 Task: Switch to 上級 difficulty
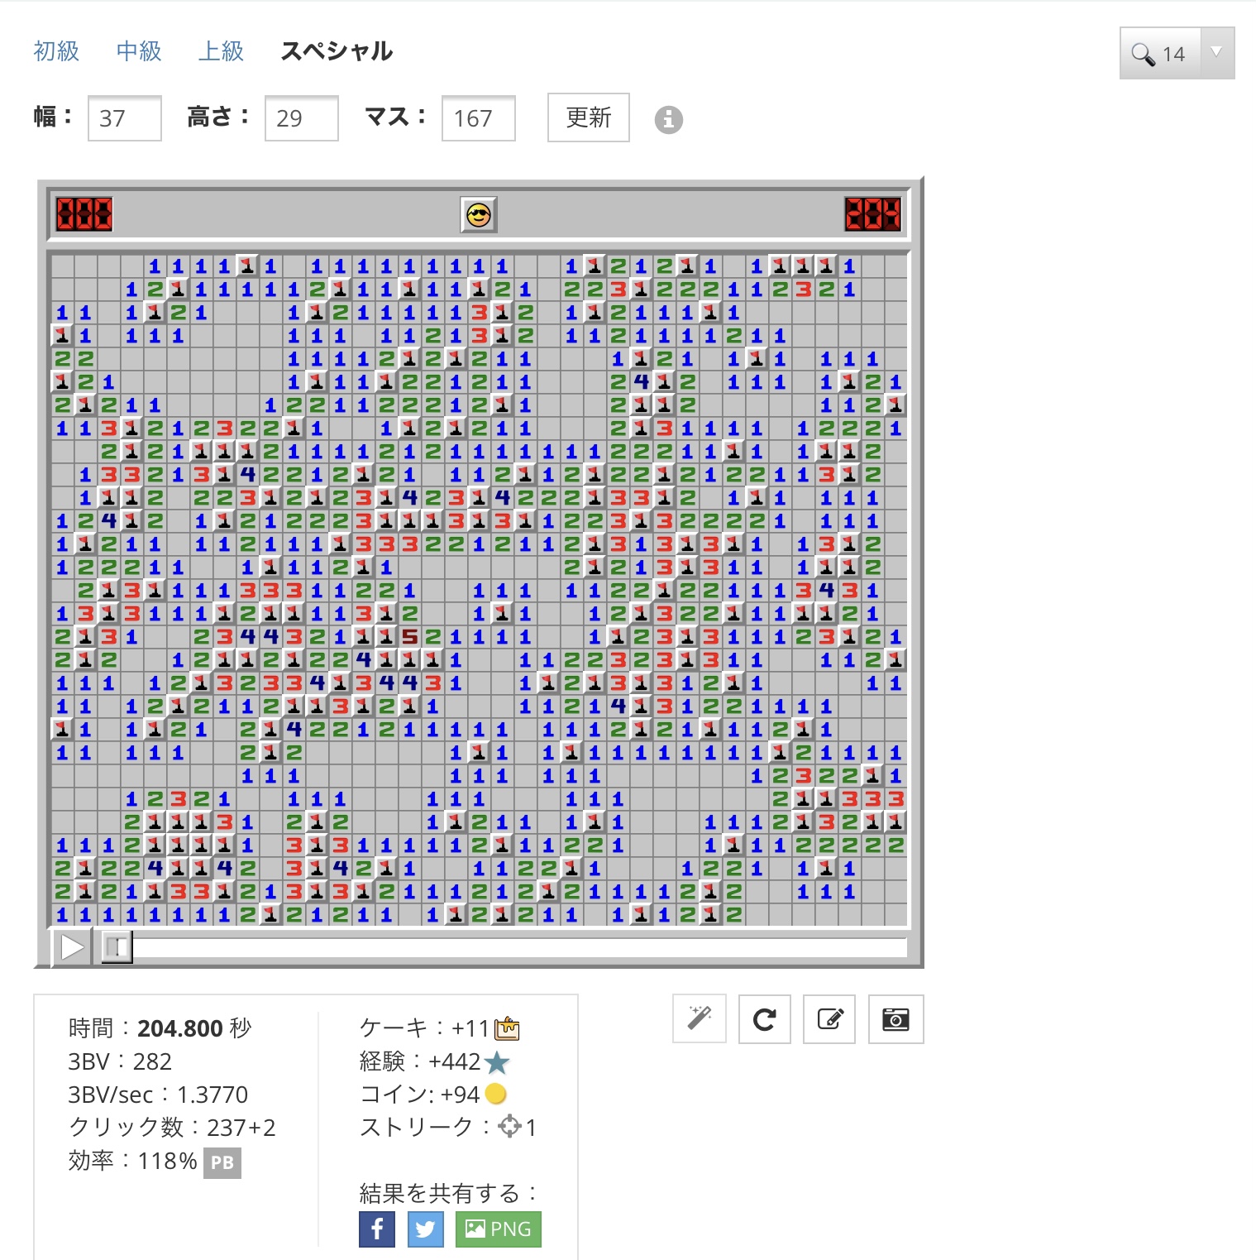coord(221,51)
